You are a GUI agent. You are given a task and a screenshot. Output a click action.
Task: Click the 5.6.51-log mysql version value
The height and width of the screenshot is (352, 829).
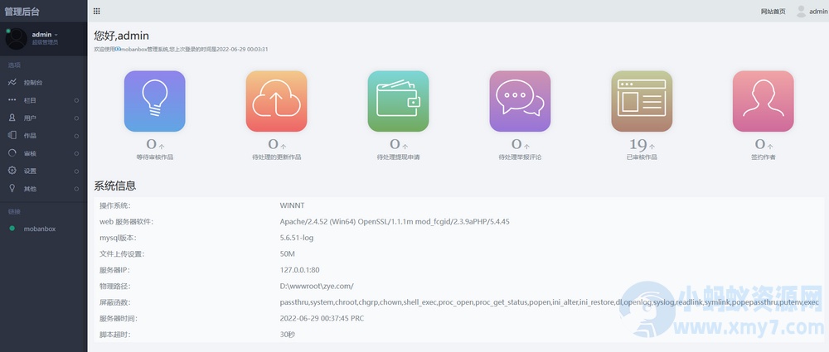297,238
